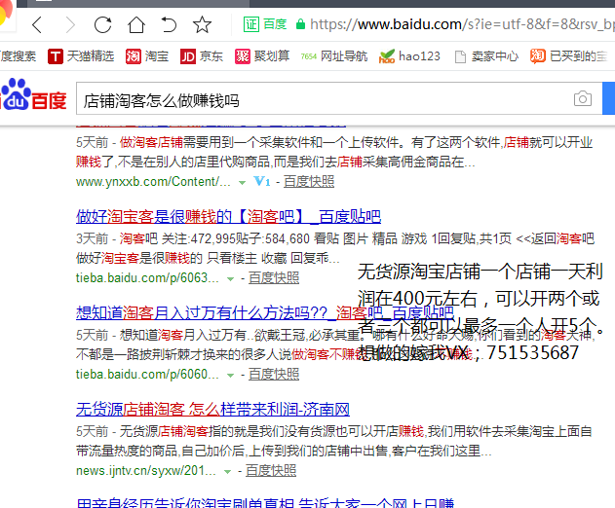Expand dropdown arrow next to tieba.baidu.com/p/6060
The image size is (615, 508).
tap(231, 376)
